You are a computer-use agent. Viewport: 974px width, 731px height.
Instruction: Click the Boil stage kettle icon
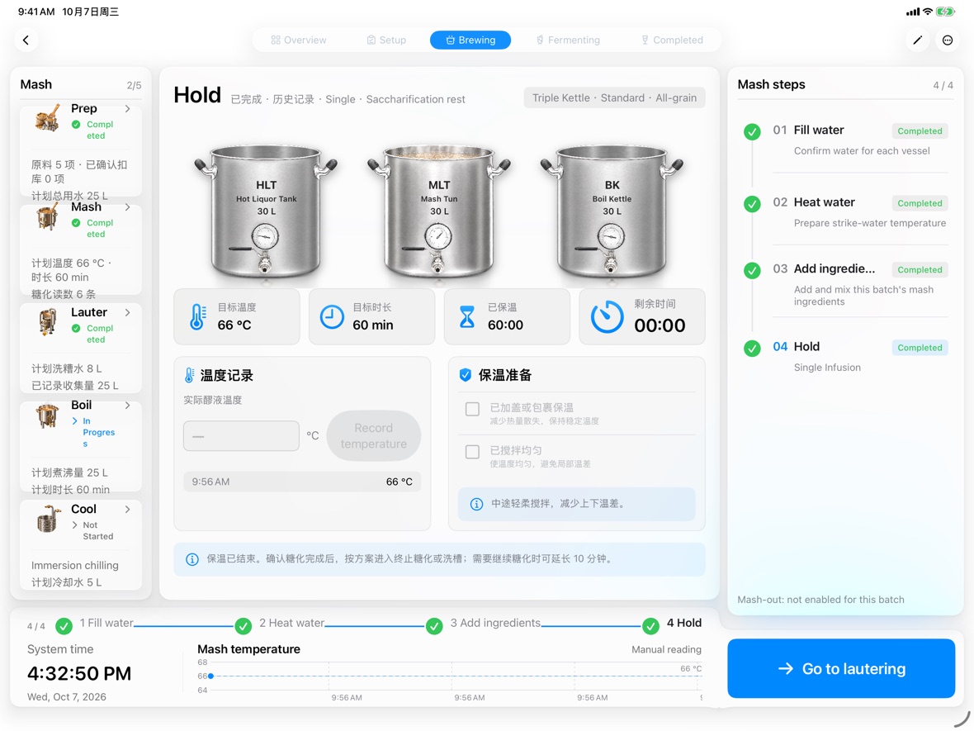tap(47, 415)
